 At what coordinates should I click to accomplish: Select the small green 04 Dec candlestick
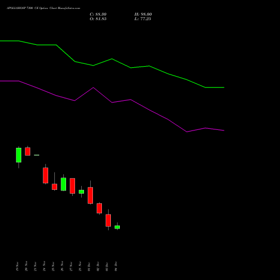[117, 227]
